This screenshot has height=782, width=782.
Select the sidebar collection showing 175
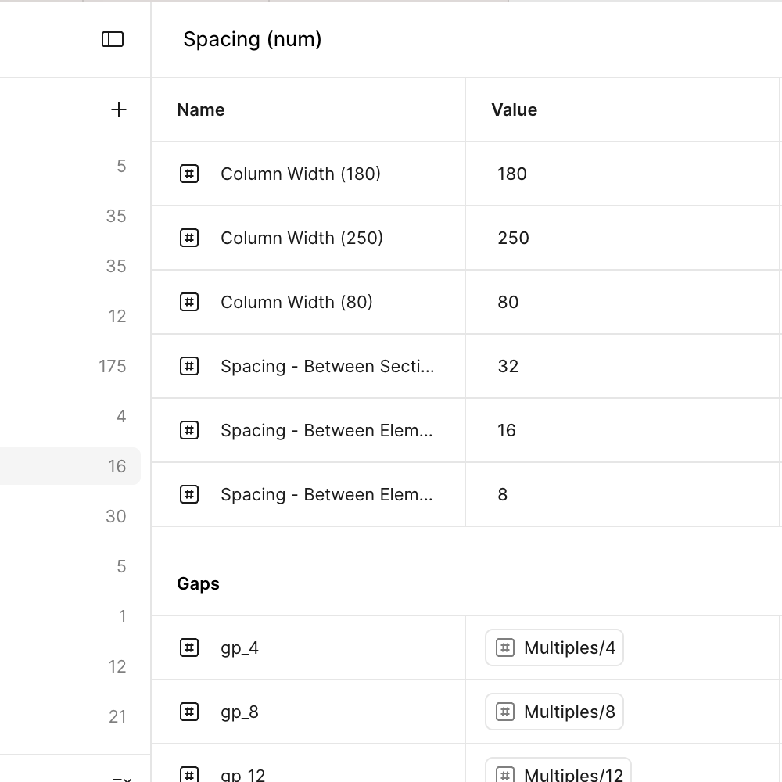(x=70, y=366)
